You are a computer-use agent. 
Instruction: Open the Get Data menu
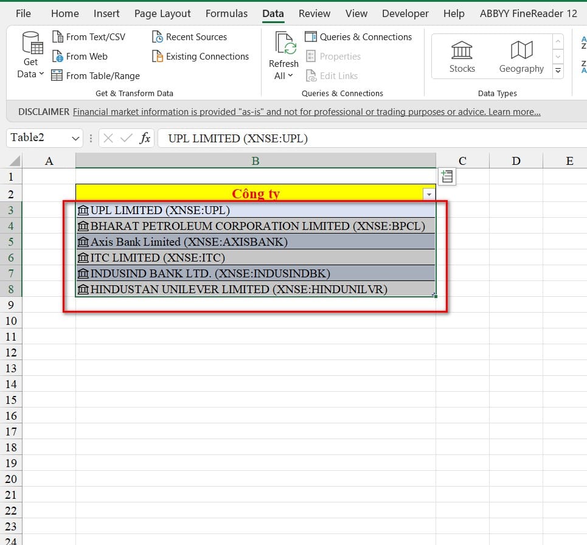point(30,55)
